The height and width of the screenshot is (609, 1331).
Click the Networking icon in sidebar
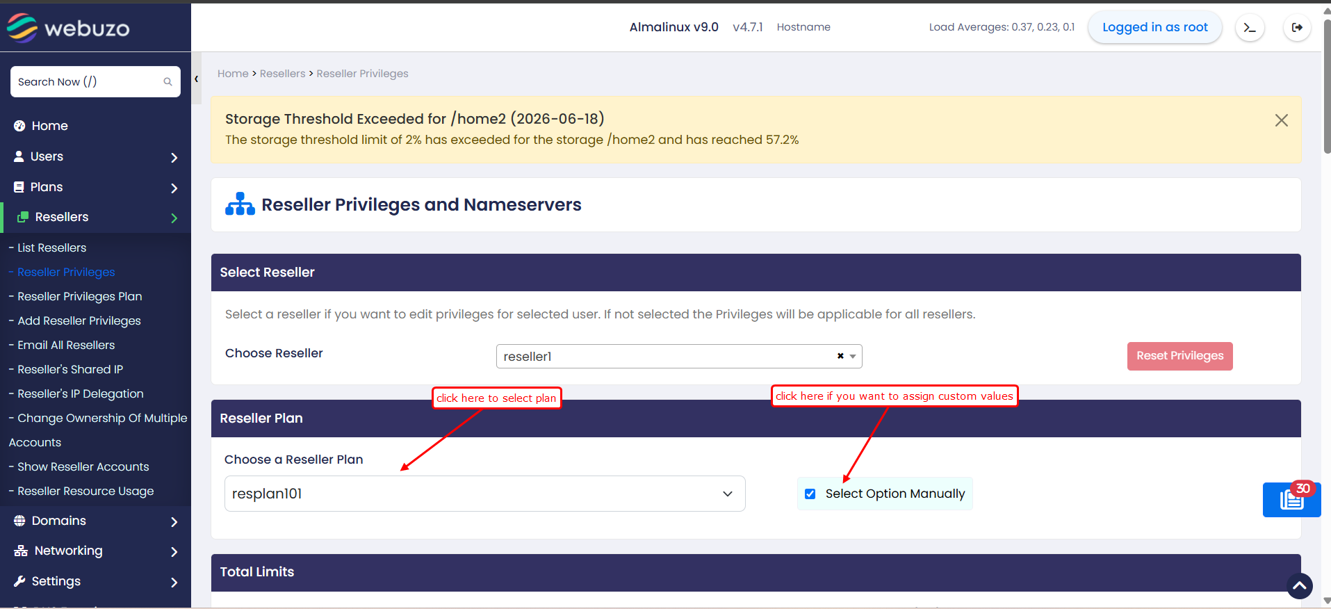(x=21, y=551)
